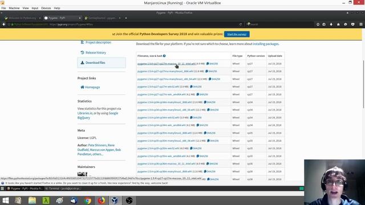Select Pygame Firefox window in Manjaro panel
Image resolution: width=365 pixels, height=205 pixels.
coord(25,188)
